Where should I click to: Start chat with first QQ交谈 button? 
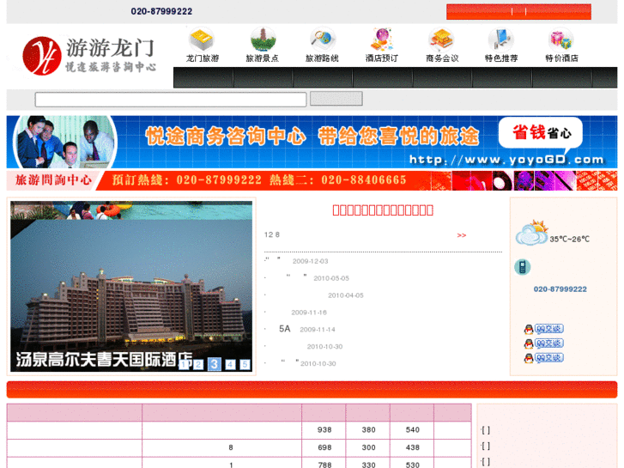pos(544,329)
